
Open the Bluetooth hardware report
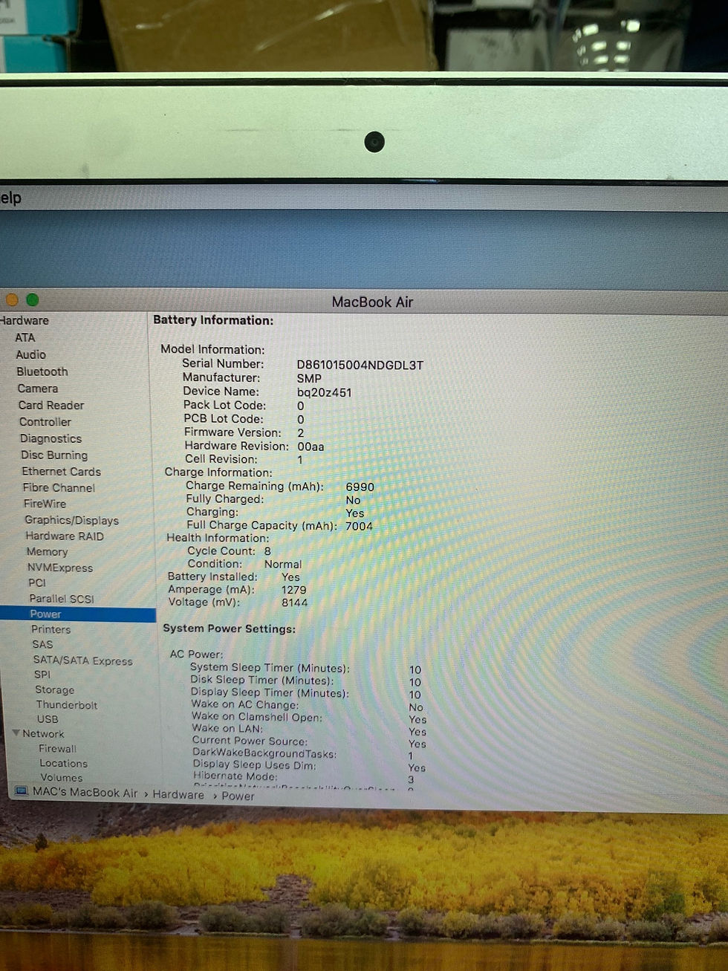[42, 371]
